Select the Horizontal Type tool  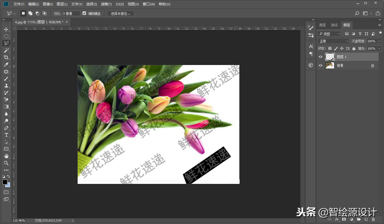point(6,135)
